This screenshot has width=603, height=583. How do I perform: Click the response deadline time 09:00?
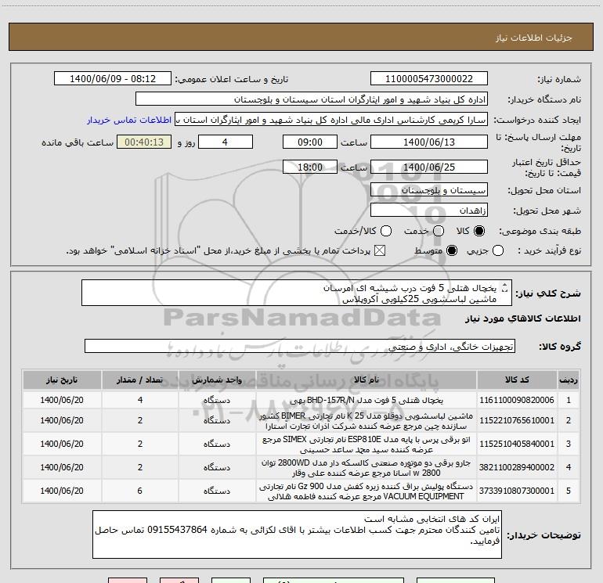pyautogui.click(x=310, y=142)
